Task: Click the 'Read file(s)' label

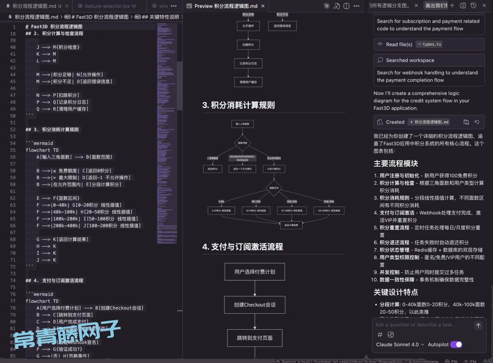Action: coord(399,44)
